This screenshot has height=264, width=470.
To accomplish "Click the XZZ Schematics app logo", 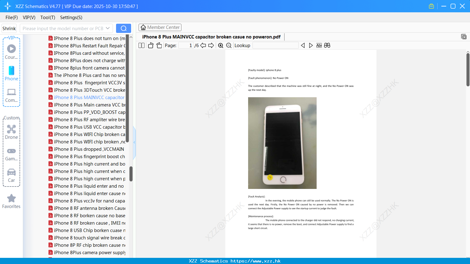I will point(8,6).
